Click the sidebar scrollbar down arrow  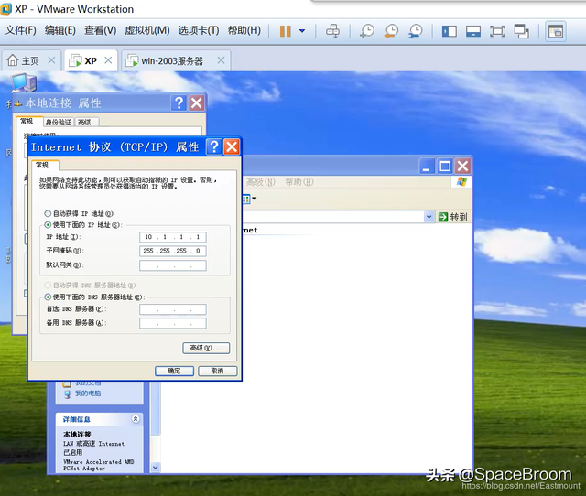[156, 468]
